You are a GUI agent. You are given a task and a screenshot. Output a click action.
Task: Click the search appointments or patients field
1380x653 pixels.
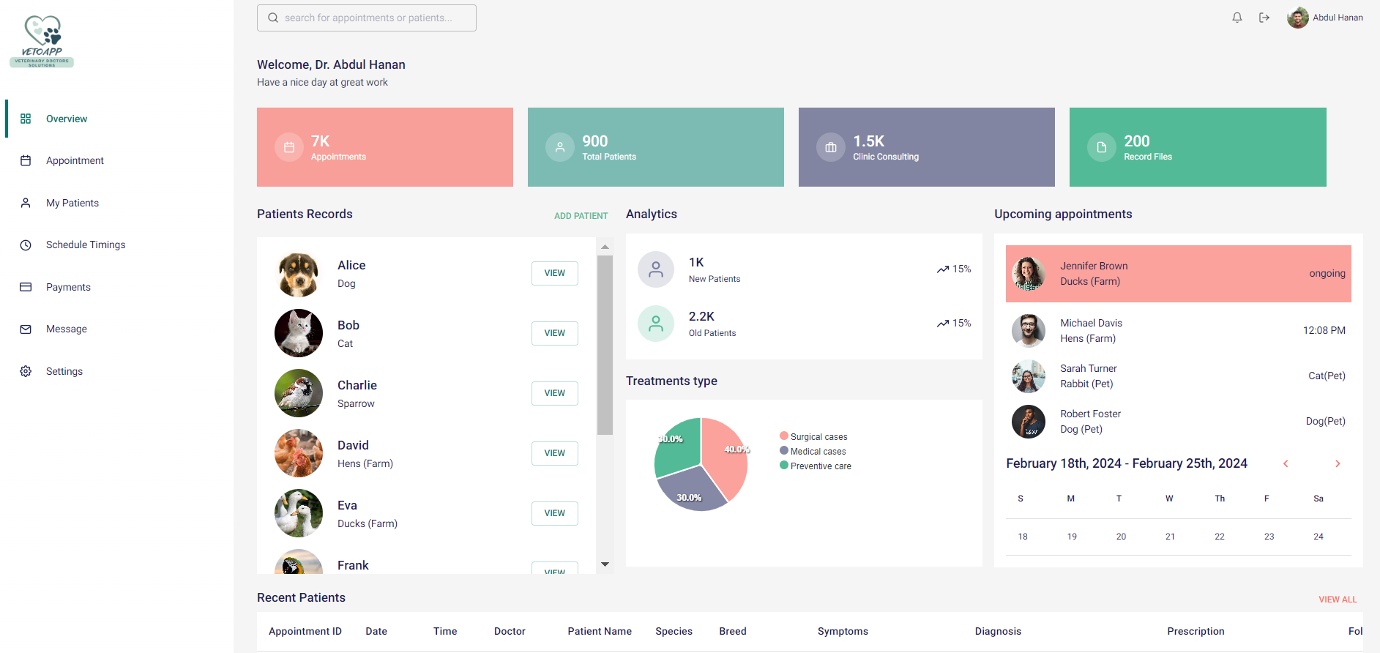click(367, 18)
